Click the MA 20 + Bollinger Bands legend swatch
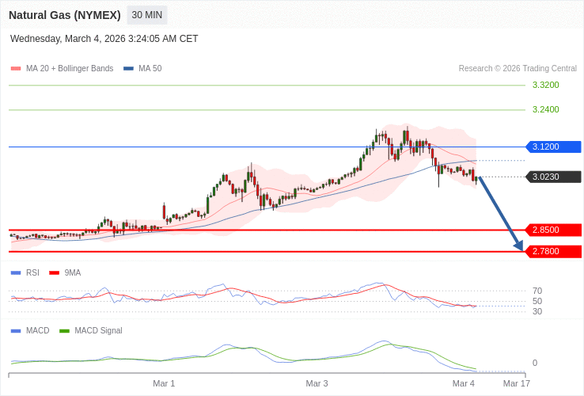 pos(16,69)
